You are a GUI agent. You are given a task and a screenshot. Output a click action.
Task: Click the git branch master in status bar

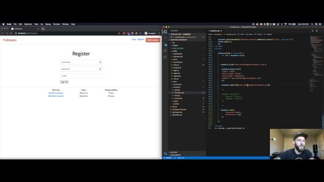pos(168,158)
